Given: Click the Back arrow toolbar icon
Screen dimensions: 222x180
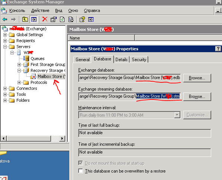Looking at the screenshot, I should [x=5, y=19].
